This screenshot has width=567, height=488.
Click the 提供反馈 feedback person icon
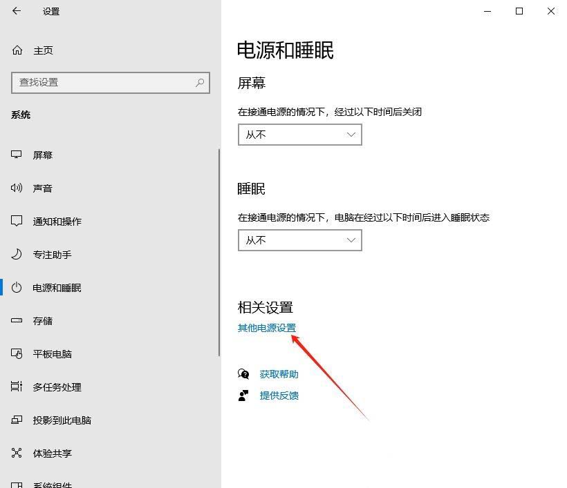click(x=243, y=396)
